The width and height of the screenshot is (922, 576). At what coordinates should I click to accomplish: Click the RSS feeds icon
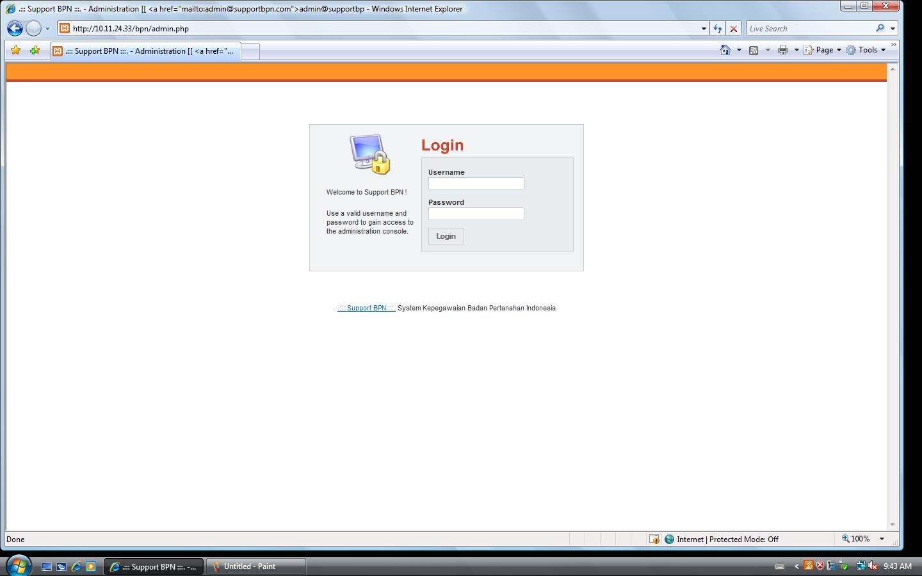(x=754, y=50)
